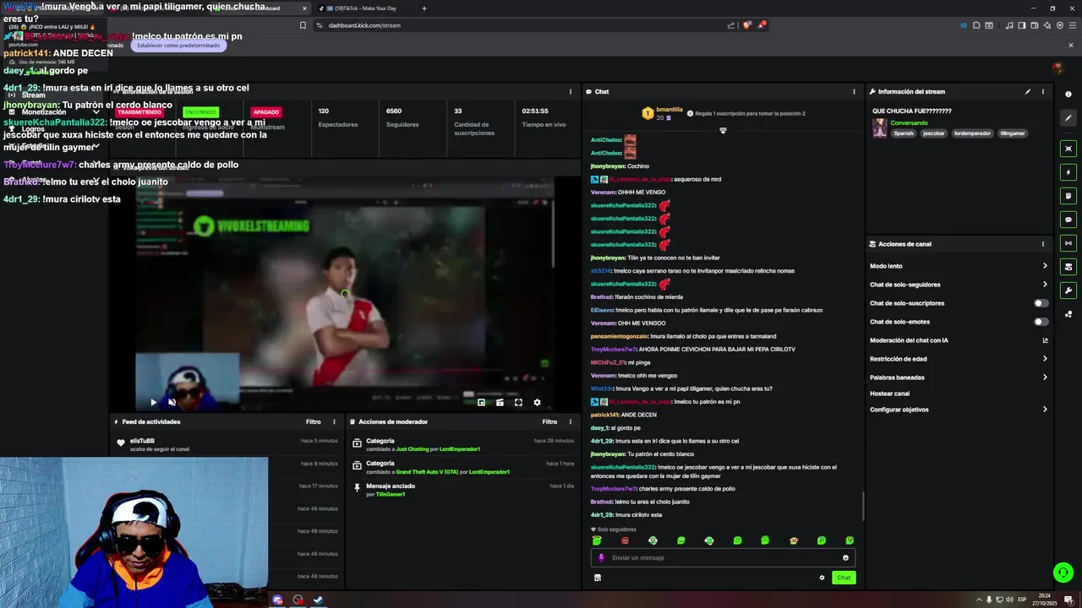Switch to the TikTok - Make Your Day tab
1082x608 pixels.
click(363, 8)
